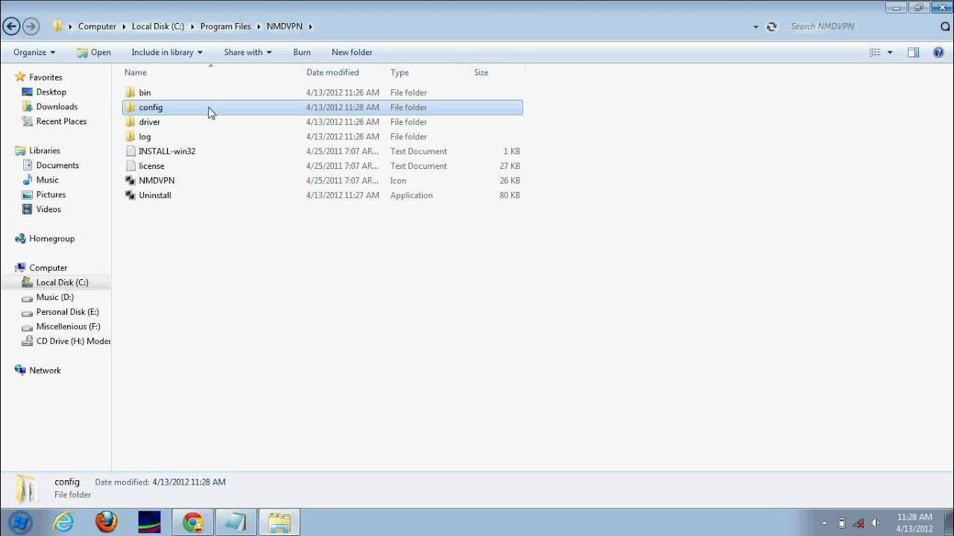Open Recent Places in Favorites
The width and height of the screenshot is (954, 536).
pyautogui.click(x=61, y=121)
